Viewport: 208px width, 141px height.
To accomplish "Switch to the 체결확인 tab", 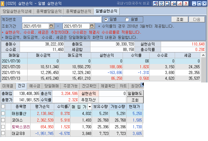I will click(x=108, y=86).
